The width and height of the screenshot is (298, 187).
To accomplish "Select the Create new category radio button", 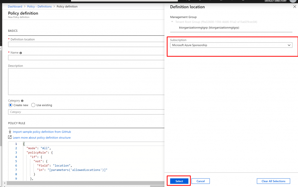I will (10, 105).
